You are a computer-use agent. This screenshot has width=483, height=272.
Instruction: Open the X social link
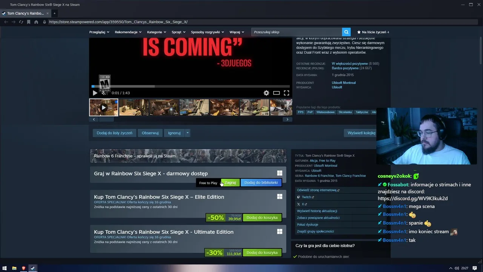(x=302, y=204)
